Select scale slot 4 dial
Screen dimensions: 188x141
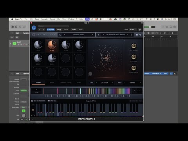point(79,45)
